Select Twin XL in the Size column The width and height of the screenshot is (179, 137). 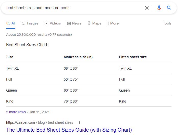coord(12,68)
